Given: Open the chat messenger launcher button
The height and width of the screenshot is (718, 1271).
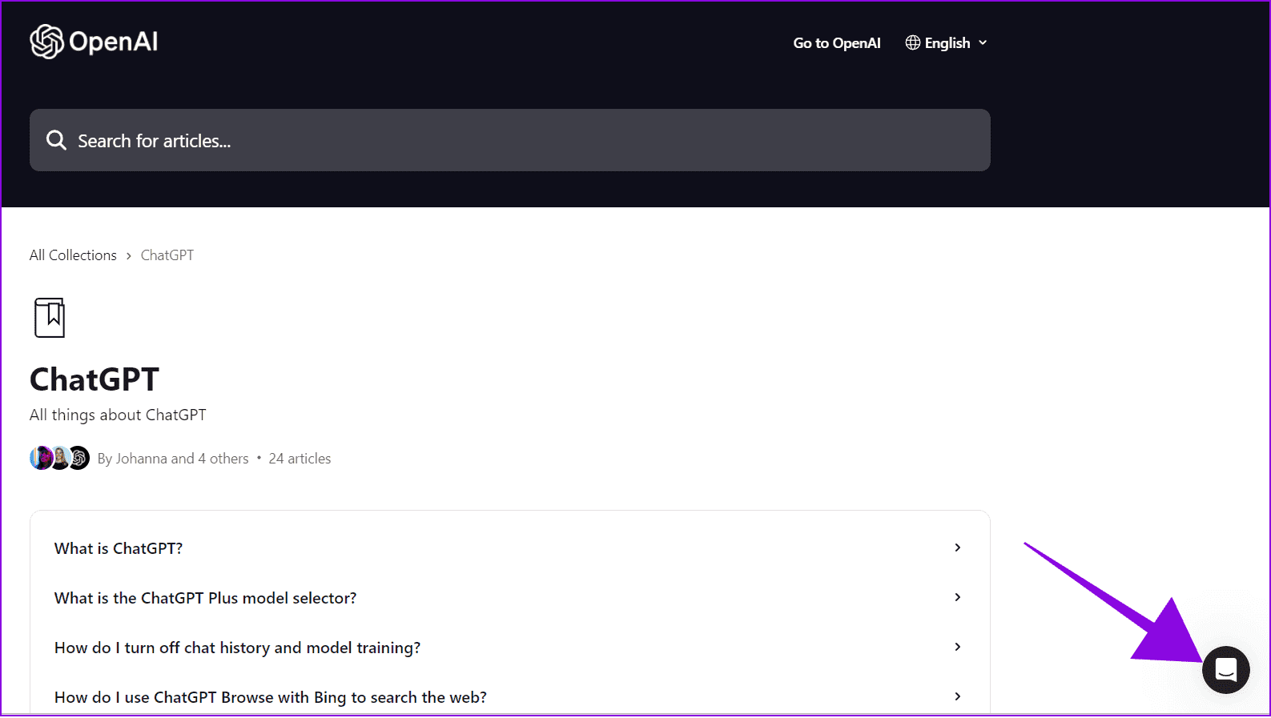Looking at the screenshot, I should [x=1225, y=670].
